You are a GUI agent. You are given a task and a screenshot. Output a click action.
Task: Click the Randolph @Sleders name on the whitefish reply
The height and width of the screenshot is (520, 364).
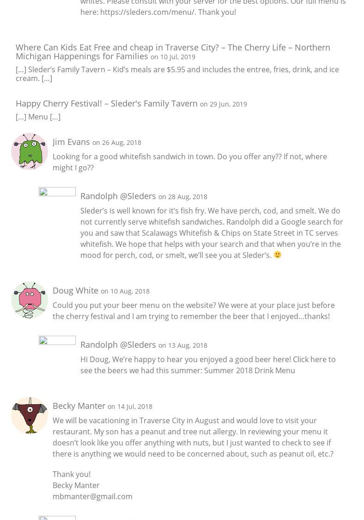[x=118, y=196]
